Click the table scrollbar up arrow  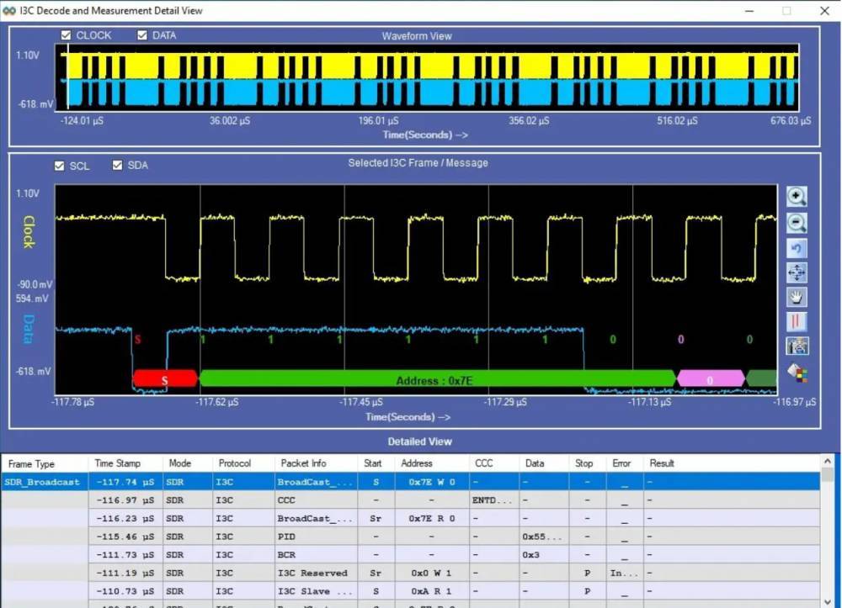[828, 463]
